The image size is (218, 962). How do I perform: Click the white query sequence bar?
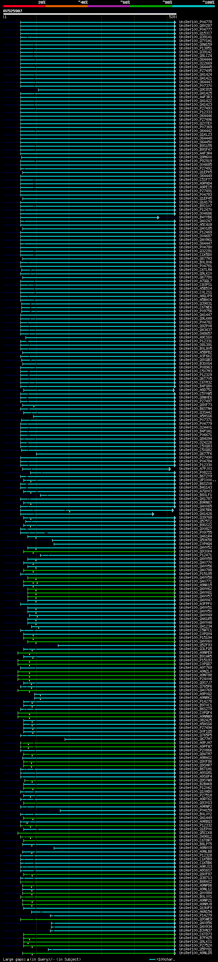[90, 14]
